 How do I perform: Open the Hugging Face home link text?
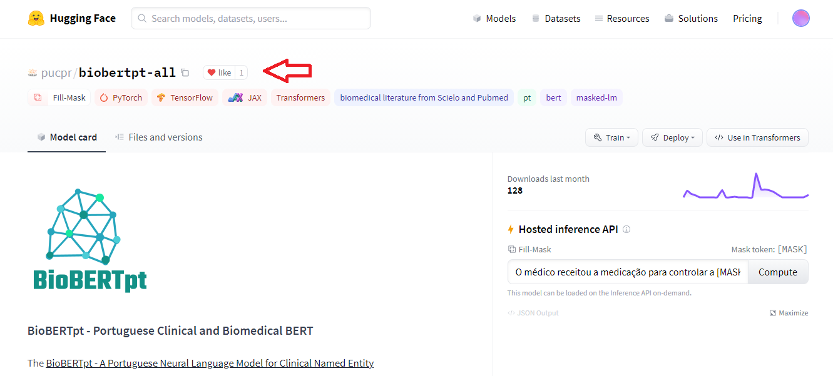click(83, 18)
